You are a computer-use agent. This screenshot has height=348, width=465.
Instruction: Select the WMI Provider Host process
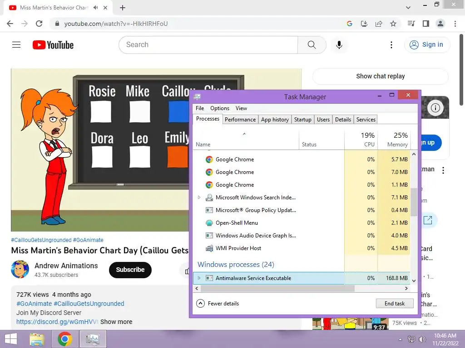[302, 248]
